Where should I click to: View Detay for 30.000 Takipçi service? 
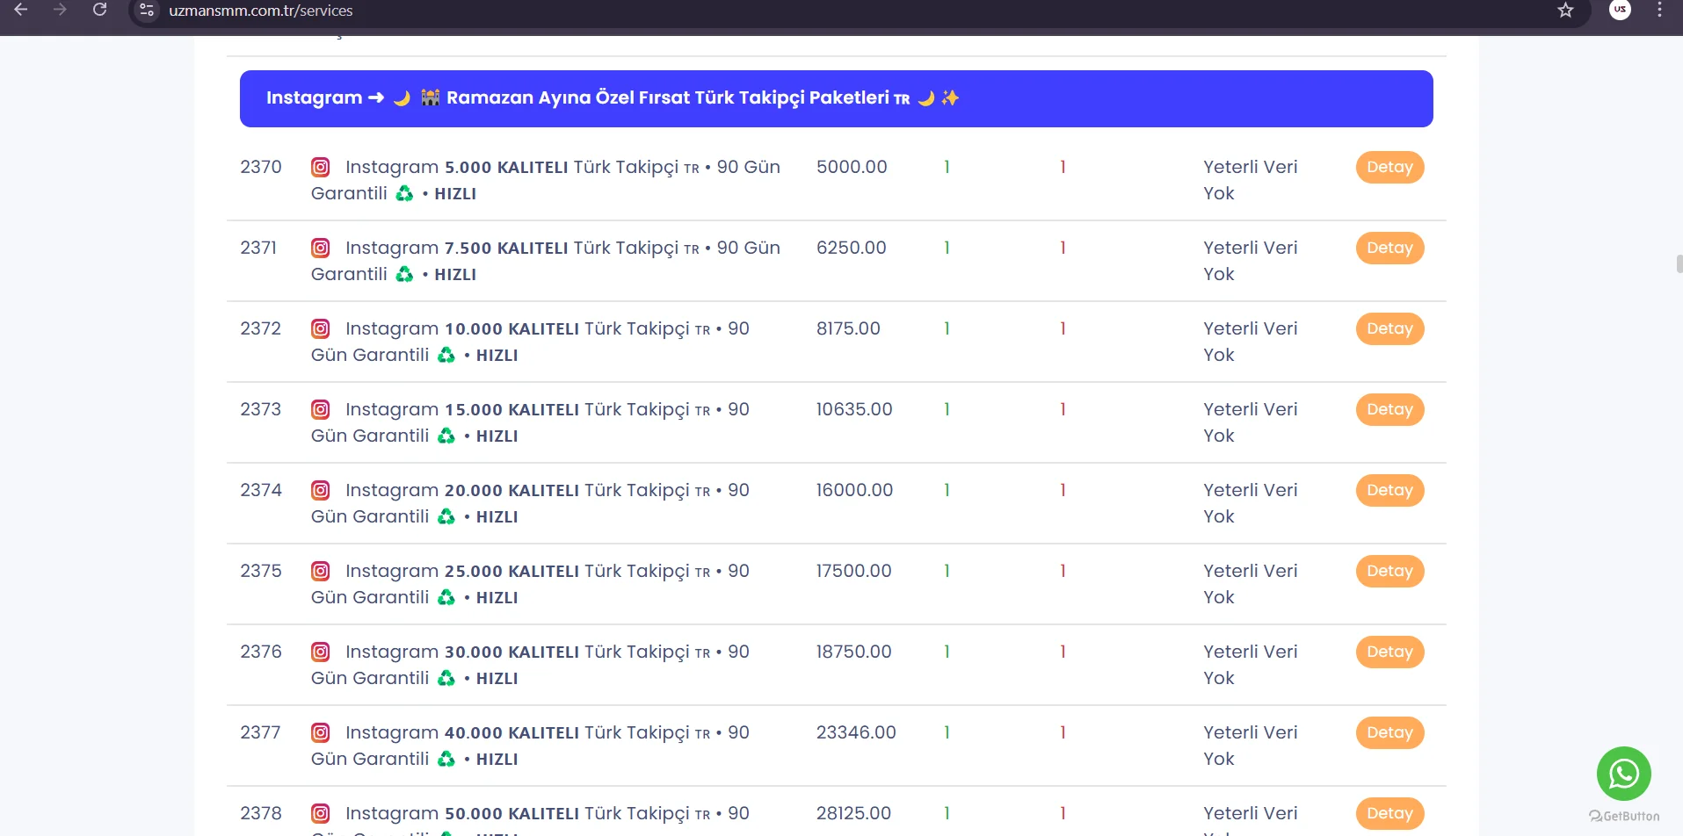pyautogui.click(x=1389, y=652)
